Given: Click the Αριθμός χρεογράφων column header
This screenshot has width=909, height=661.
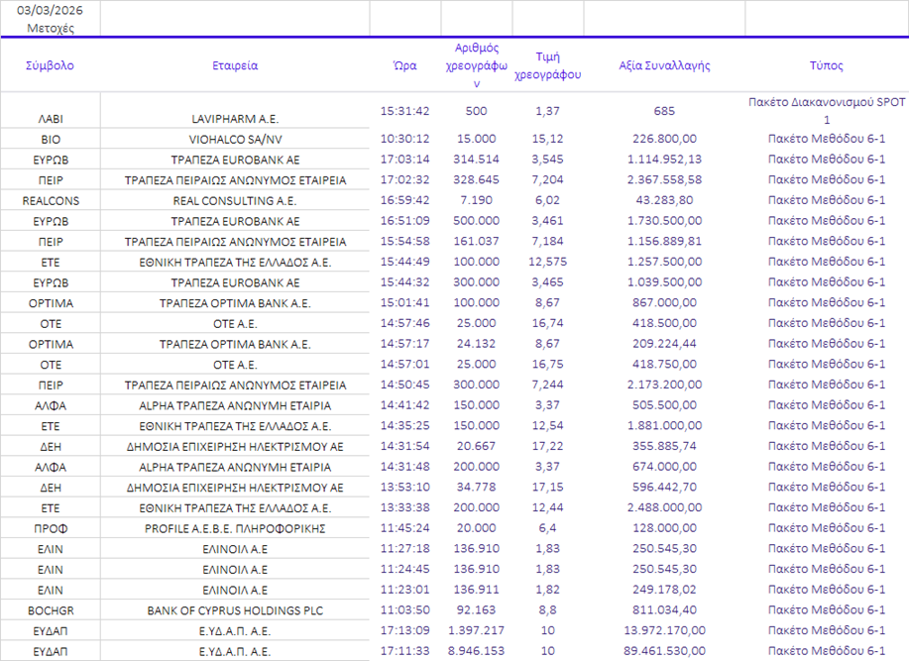Looking at the screenshot, I should [x=477, y=65].
